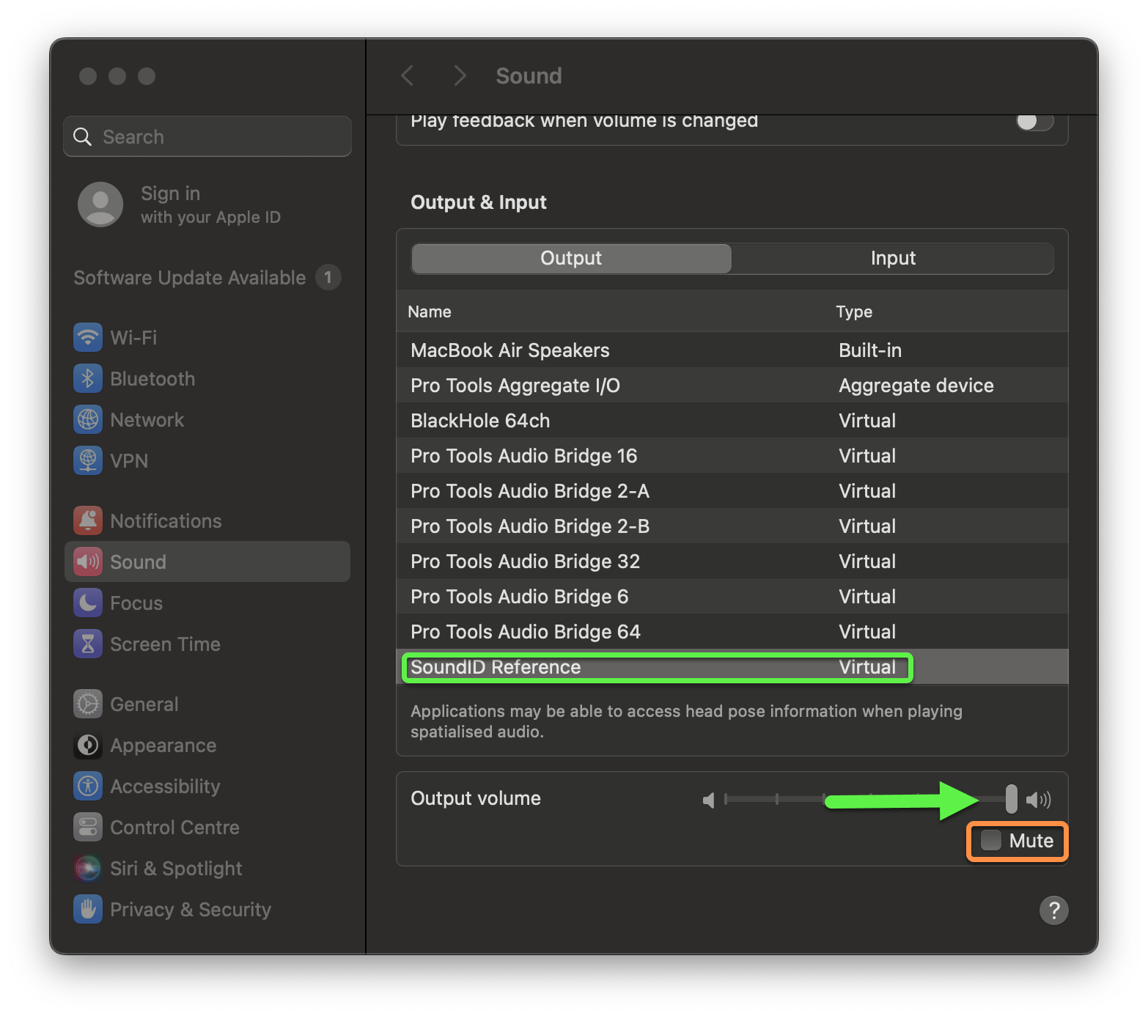Open Software Update Available
The image size is (1148, 1016).
(x=207, y=277)
